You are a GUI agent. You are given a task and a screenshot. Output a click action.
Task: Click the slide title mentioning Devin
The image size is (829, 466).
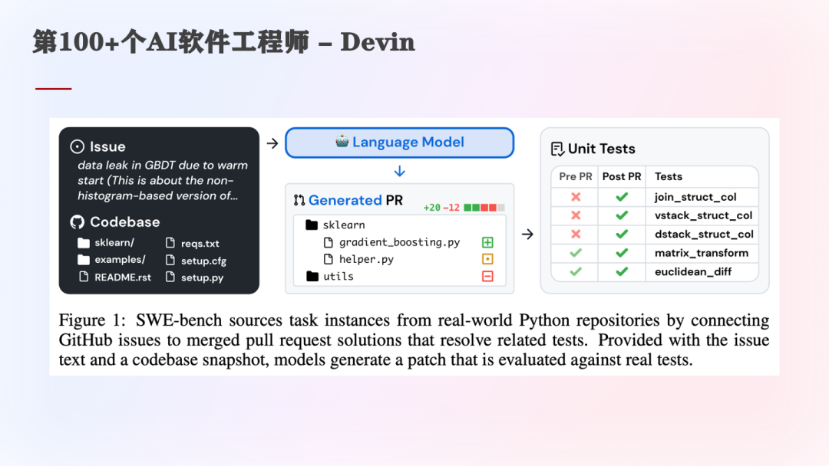(223, 41)
